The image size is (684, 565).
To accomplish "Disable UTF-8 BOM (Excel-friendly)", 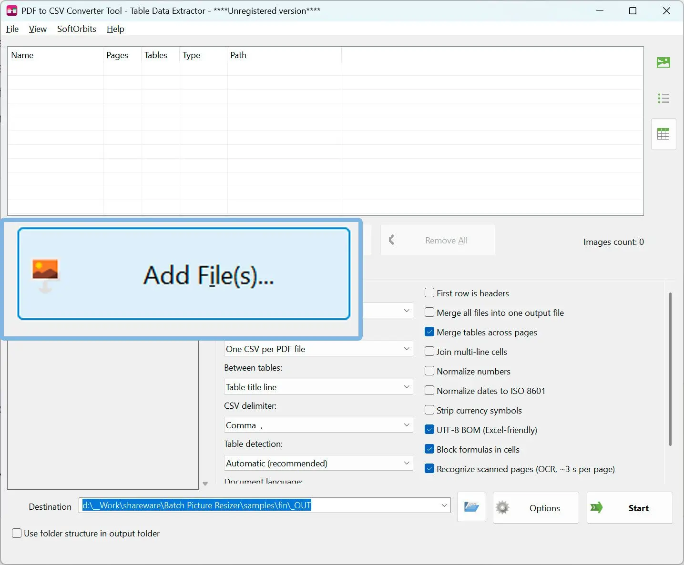I will click(x=429, y=430).
